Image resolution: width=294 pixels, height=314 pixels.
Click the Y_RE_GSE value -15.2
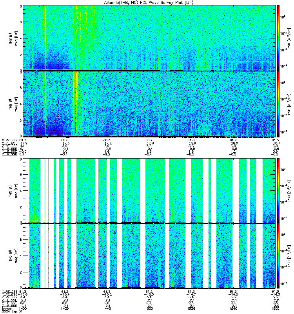[107, 294]
